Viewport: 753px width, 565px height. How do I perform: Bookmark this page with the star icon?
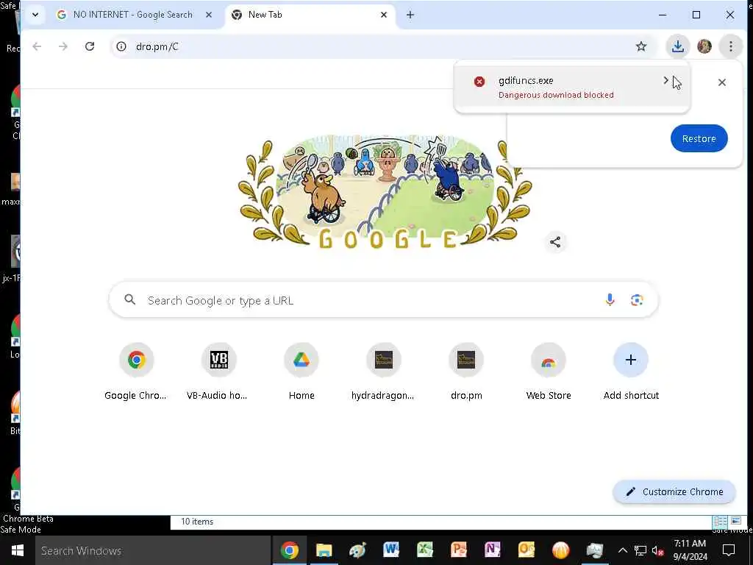coord(641,46)
